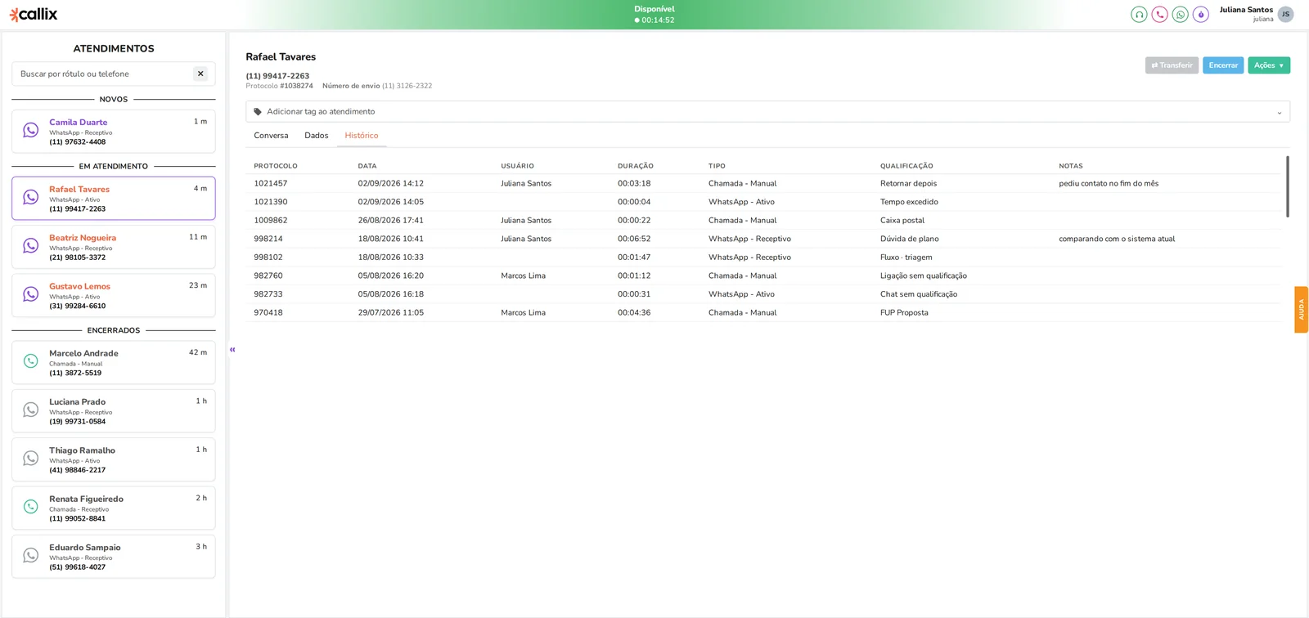Click WhatsApp icon on Camila Duarte card

30,130
